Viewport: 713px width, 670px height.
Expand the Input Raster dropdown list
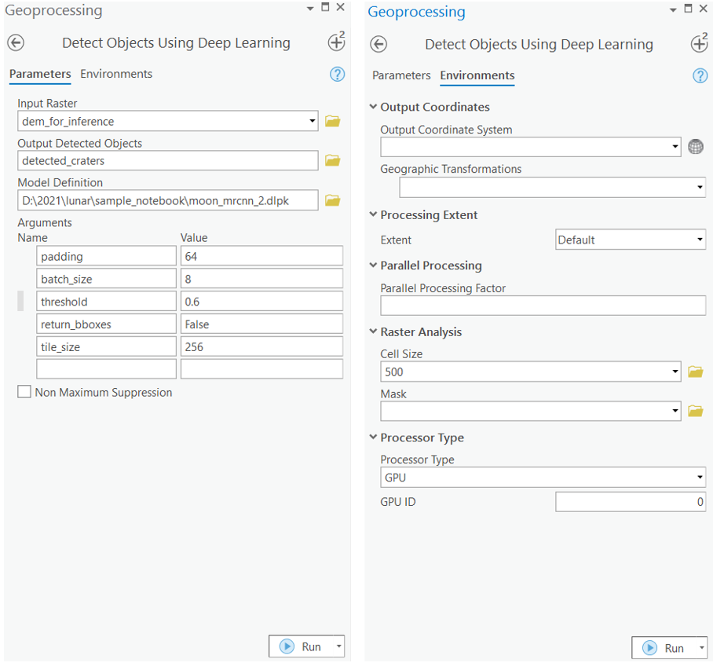coord(313,121)
